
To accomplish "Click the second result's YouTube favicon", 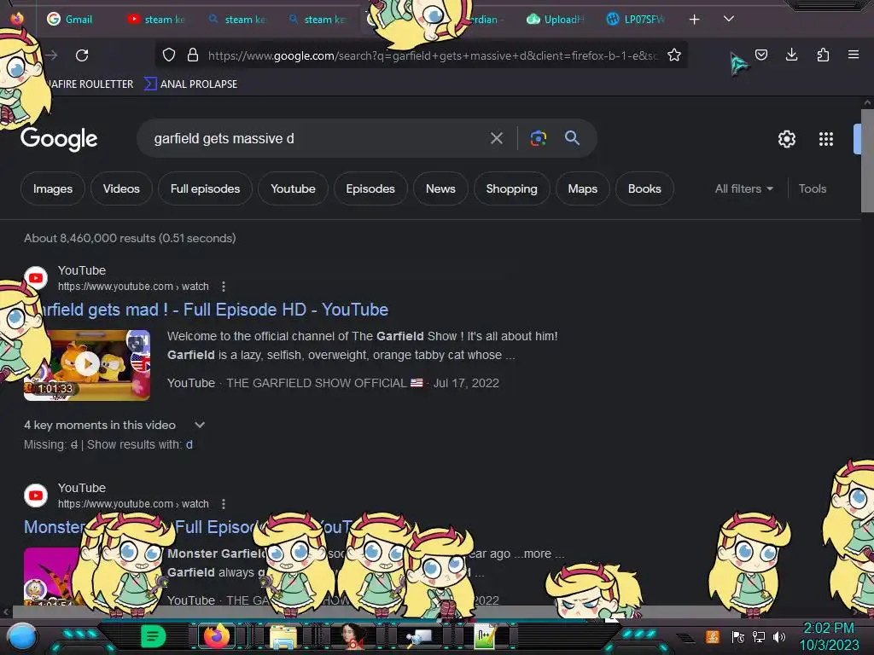I will (x=36, y=496).
